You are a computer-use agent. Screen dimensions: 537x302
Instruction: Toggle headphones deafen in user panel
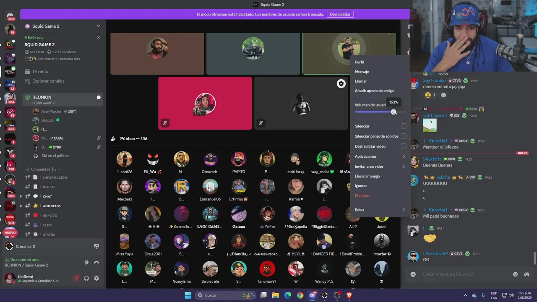coord(86,278)
